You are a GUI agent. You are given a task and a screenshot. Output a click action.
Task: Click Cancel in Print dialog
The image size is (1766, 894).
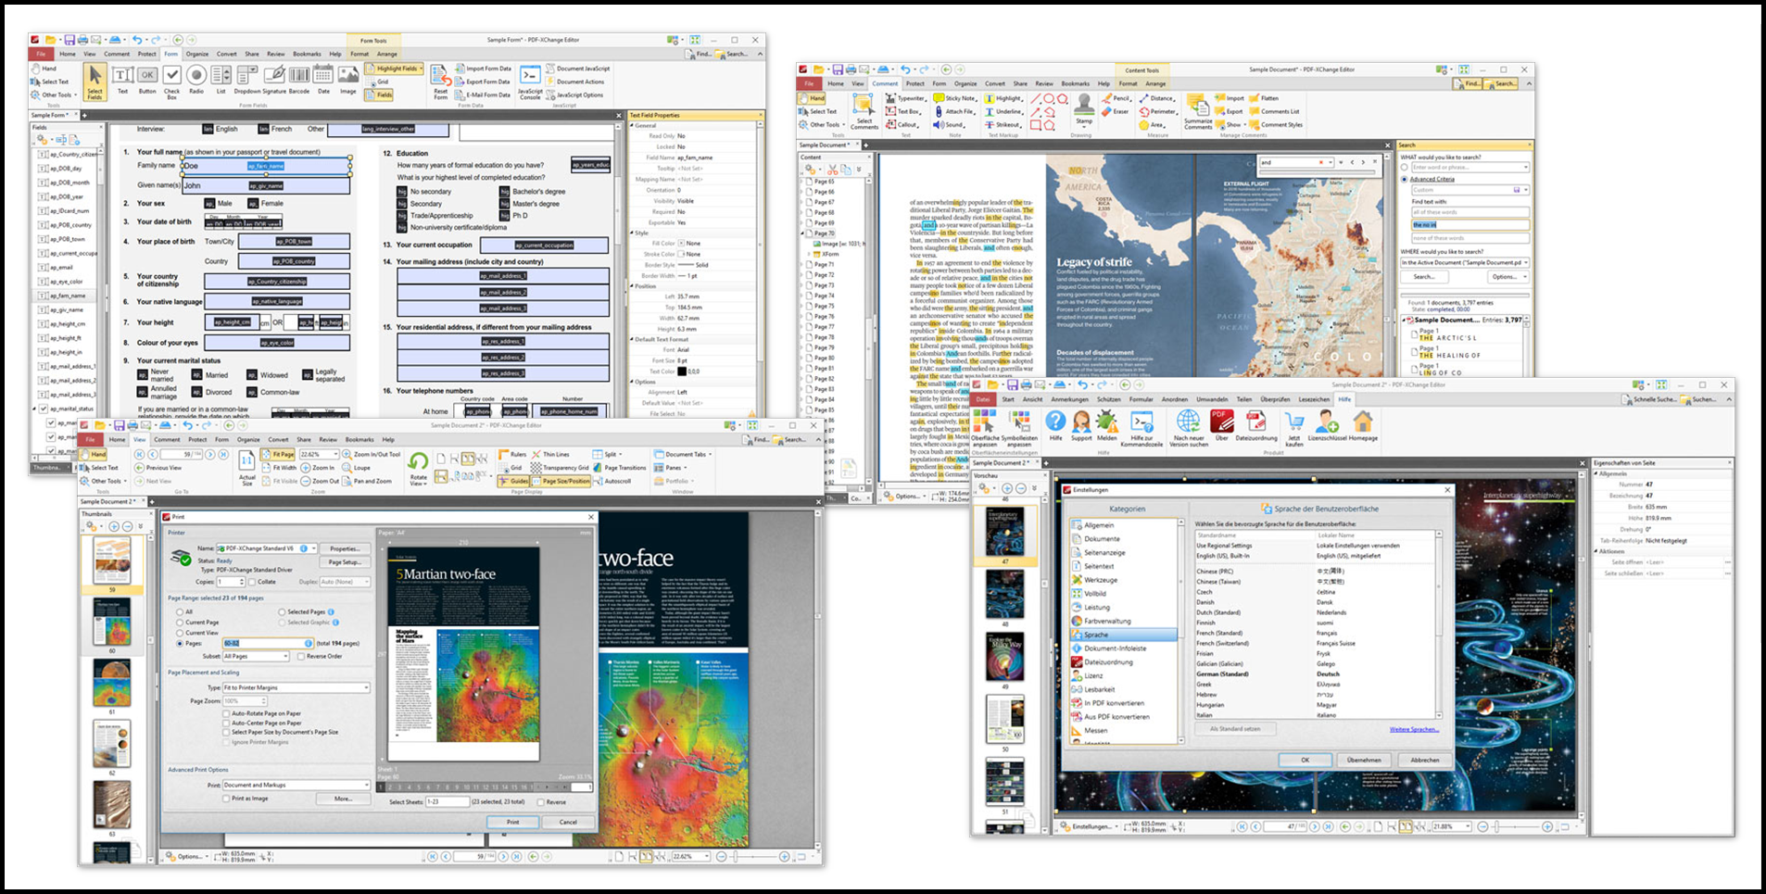pyautogui.click(x=568, y=822)
